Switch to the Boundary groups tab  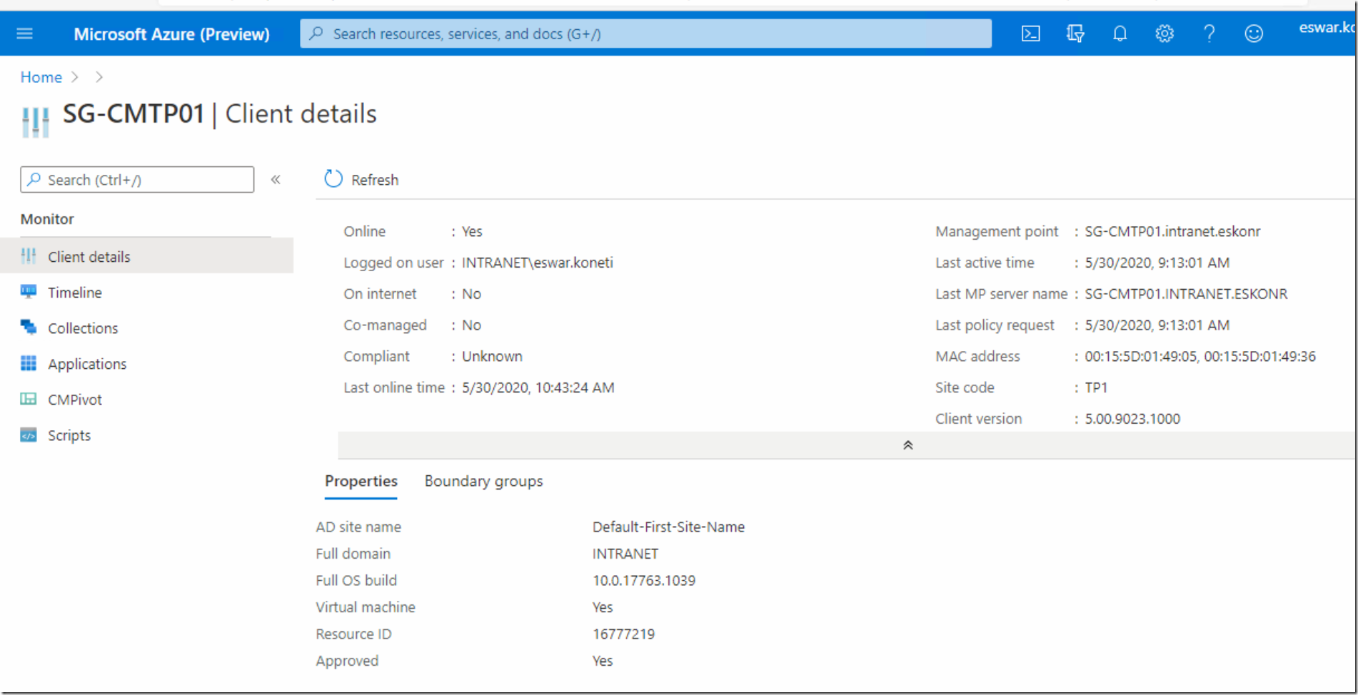coord(483,482)
